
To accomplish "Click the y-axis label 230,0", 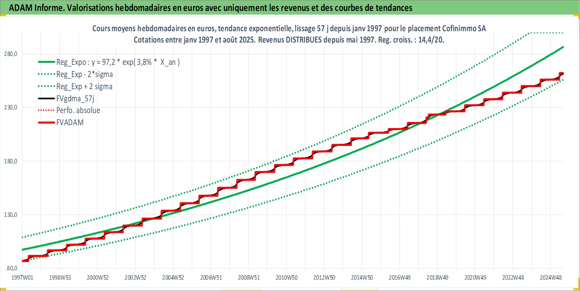I will tap(11, 108).
